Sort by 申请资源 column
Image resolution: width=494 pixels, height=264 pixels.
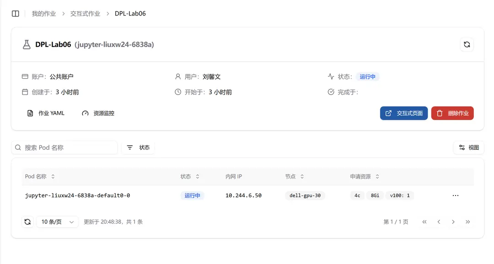pos(365,176)
